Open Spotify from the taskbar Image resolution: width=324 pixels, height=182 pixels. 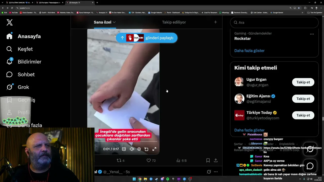tap(168, 179)
